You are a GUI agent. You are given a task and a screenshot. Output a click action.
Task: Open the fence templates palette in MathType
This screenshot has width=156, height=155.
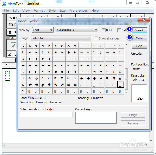[11, 25]
